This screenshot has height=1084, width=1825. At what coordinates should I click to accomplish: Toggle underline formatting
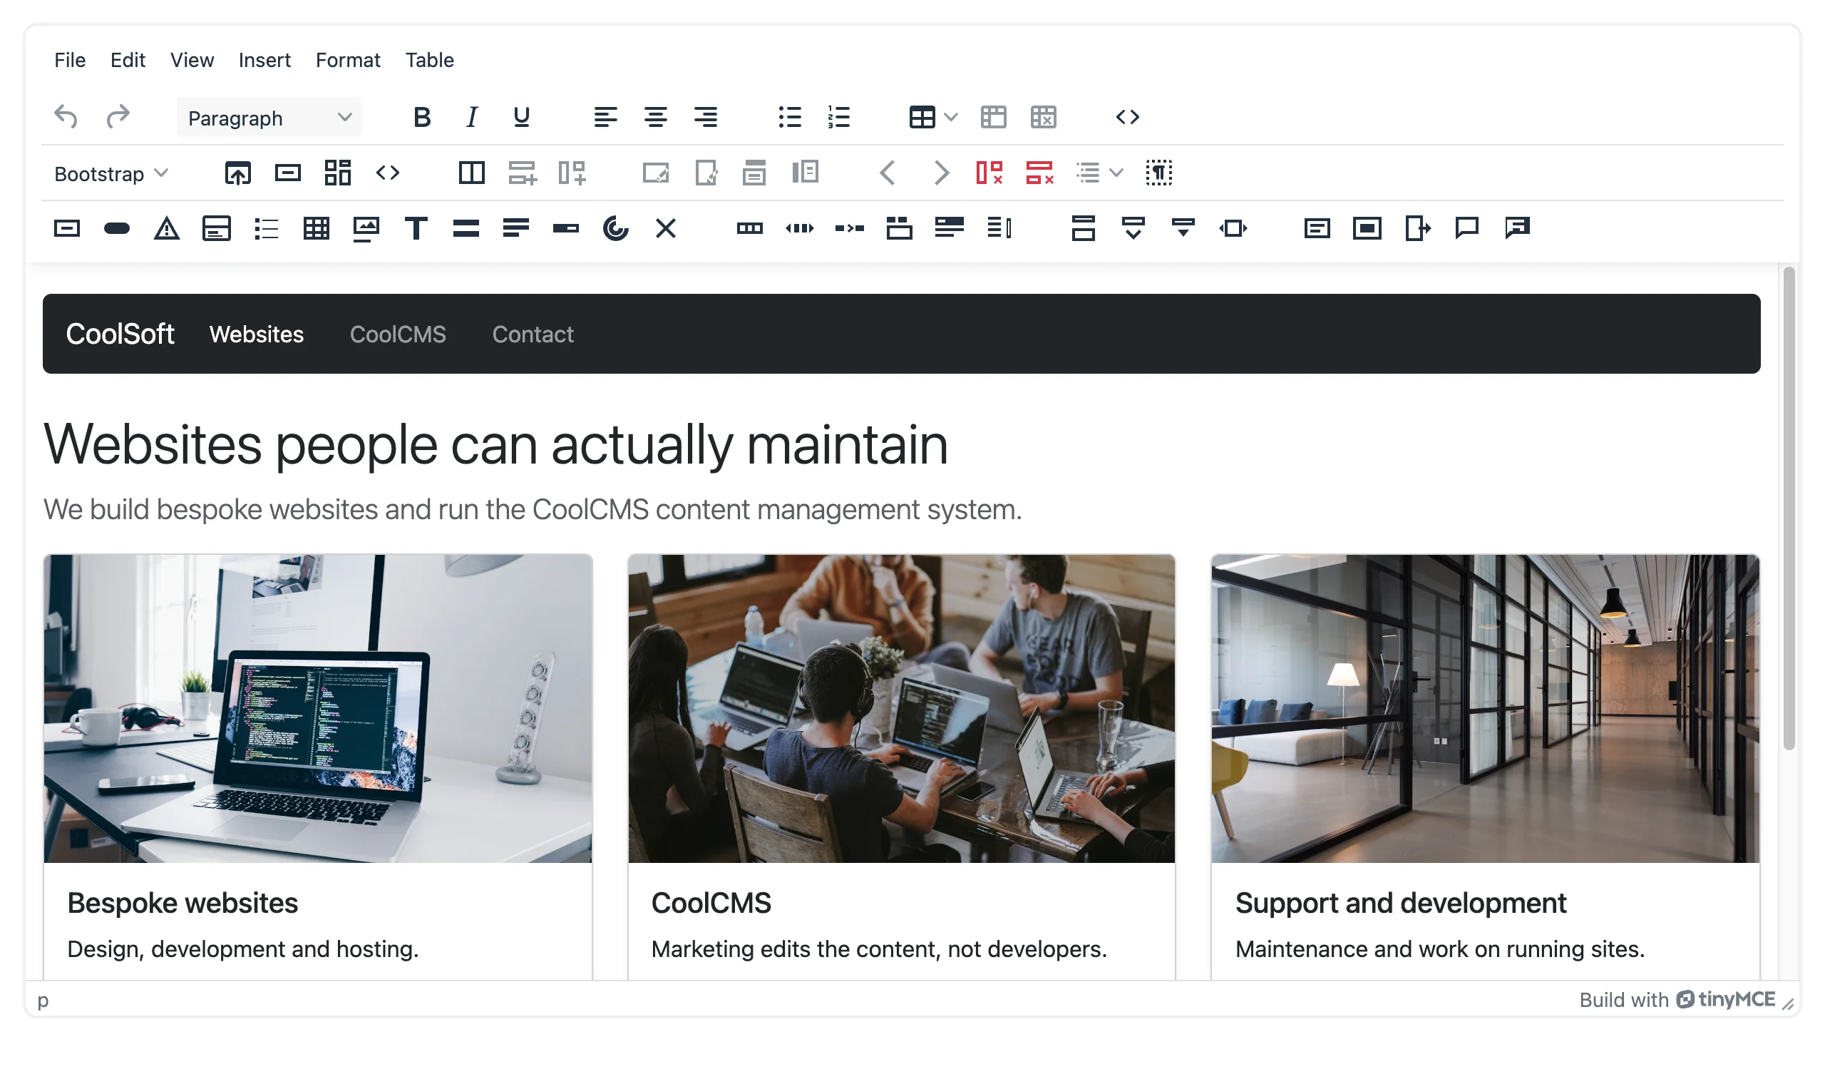tap(521, 117)
